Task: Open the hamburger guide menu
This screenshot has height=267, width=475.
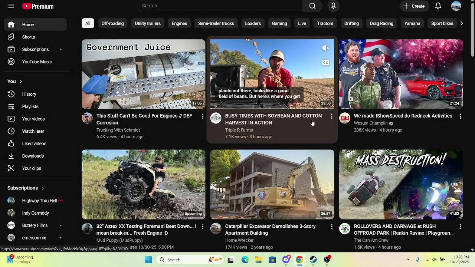Action: pyautogui.click(x=11, y=6)
